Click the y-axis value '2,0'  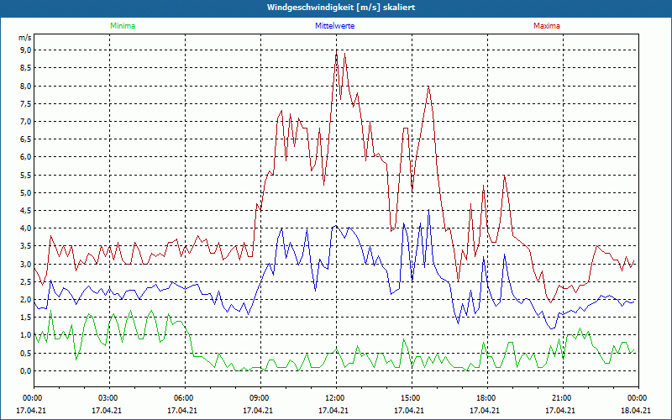(26, 300)
